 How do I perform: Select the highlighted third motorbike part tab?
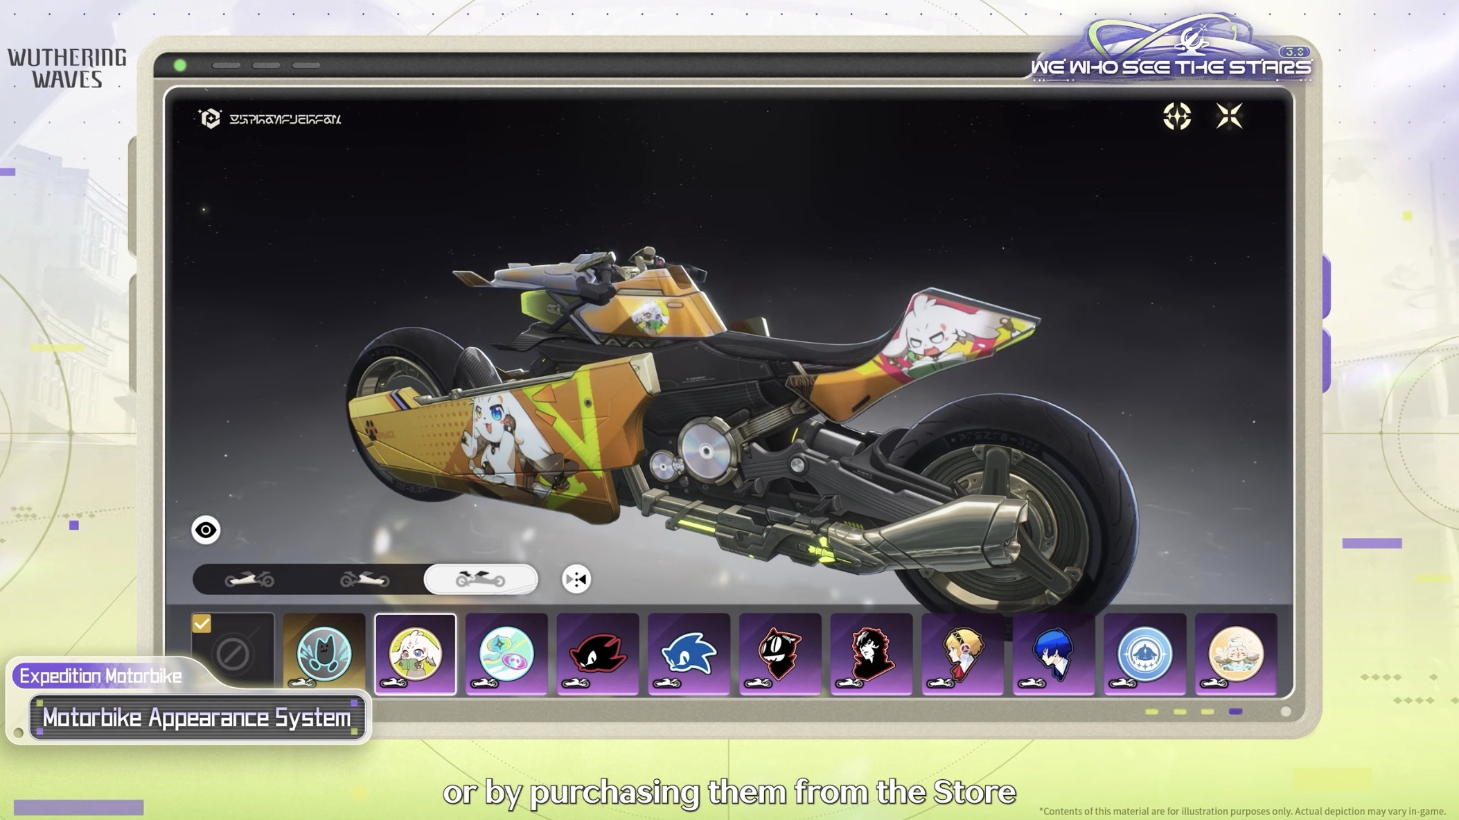[480, 579]
